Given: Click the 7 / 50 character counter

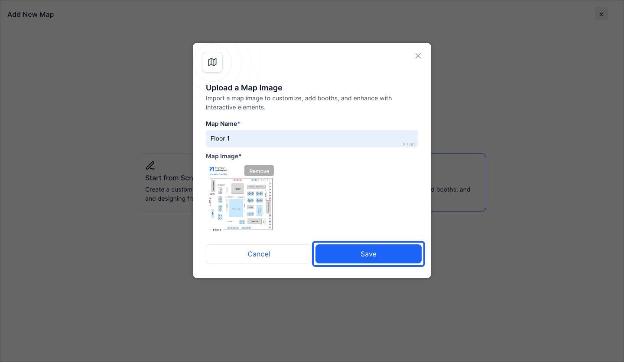Looking at the screenshot, I should [409, 144].
